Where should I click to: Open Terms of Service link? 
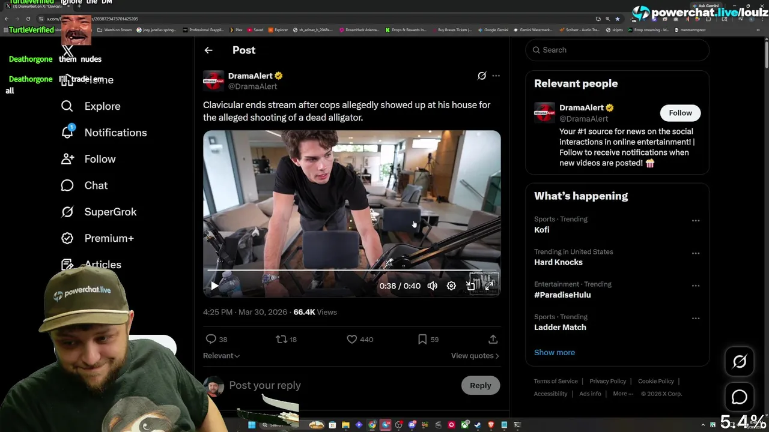click(x=556, y=382)
